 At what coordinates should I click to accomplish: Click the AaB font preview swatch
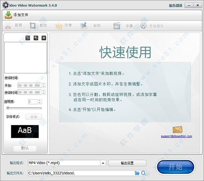[25, 131]
